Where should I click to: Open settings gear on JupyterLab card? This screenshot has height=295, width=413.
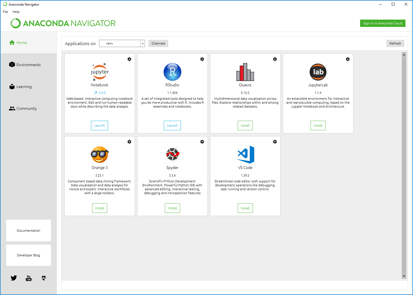[x=348, y=59]
